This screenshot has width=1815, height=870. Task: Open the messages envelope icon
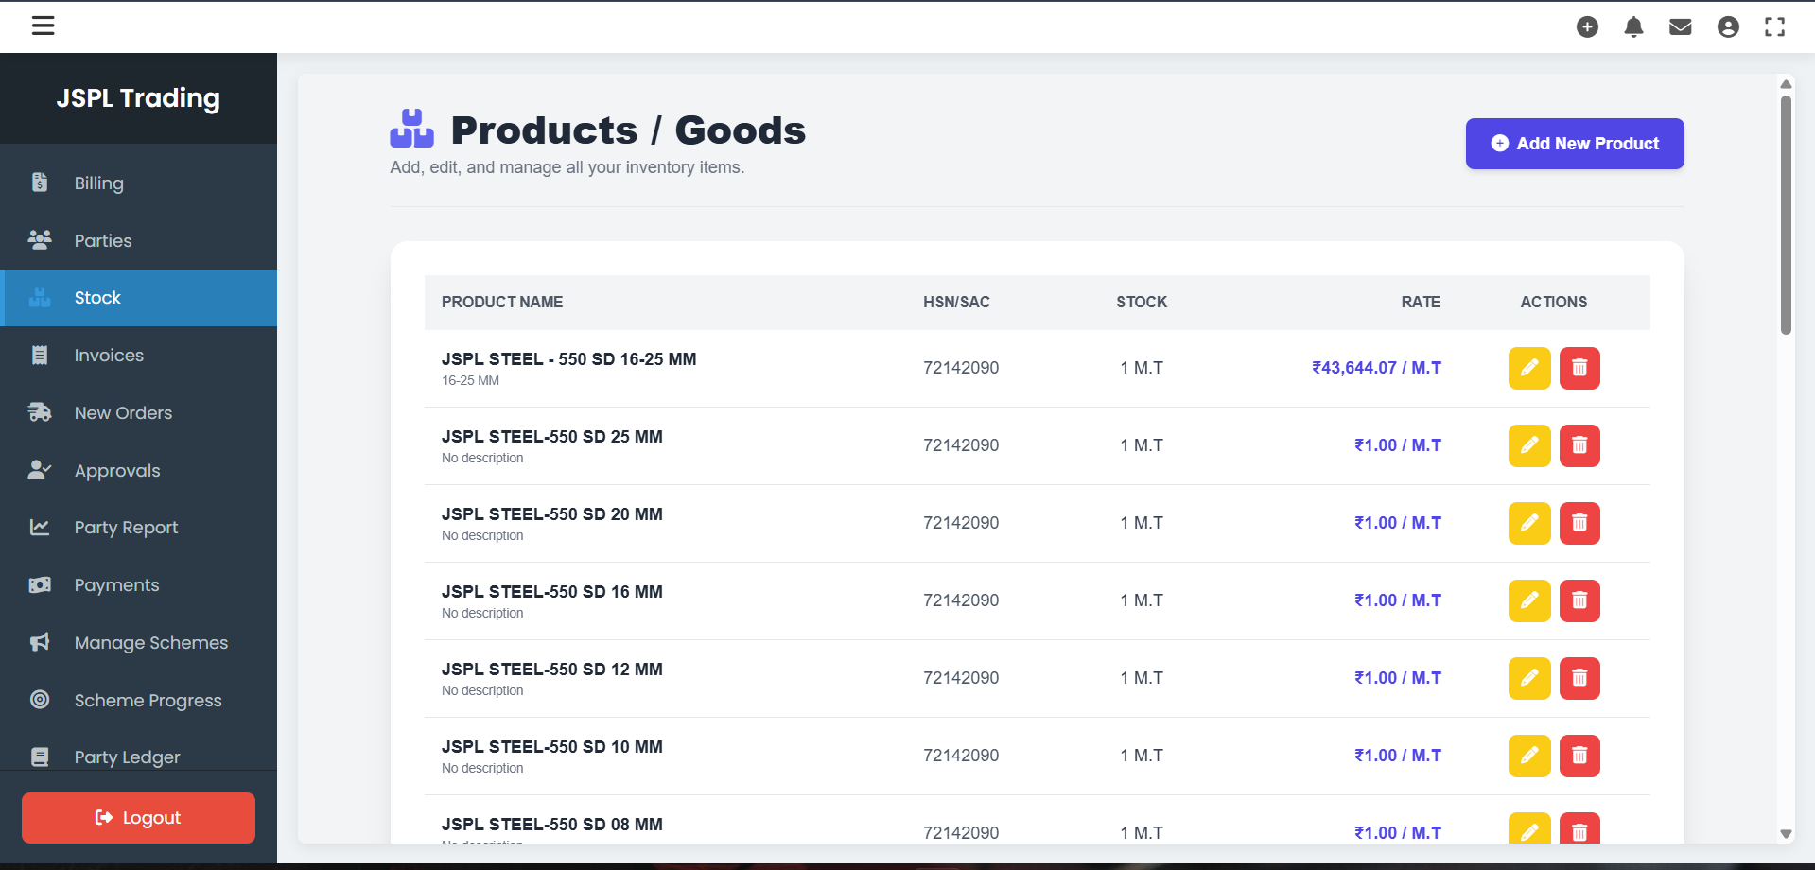pos(1680,27)
